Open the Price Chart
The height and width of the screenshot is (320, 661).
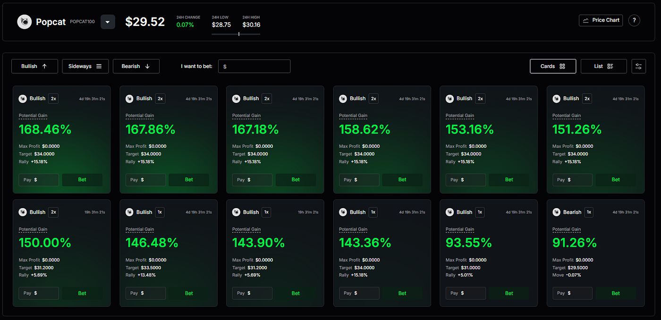click(601, 20)
